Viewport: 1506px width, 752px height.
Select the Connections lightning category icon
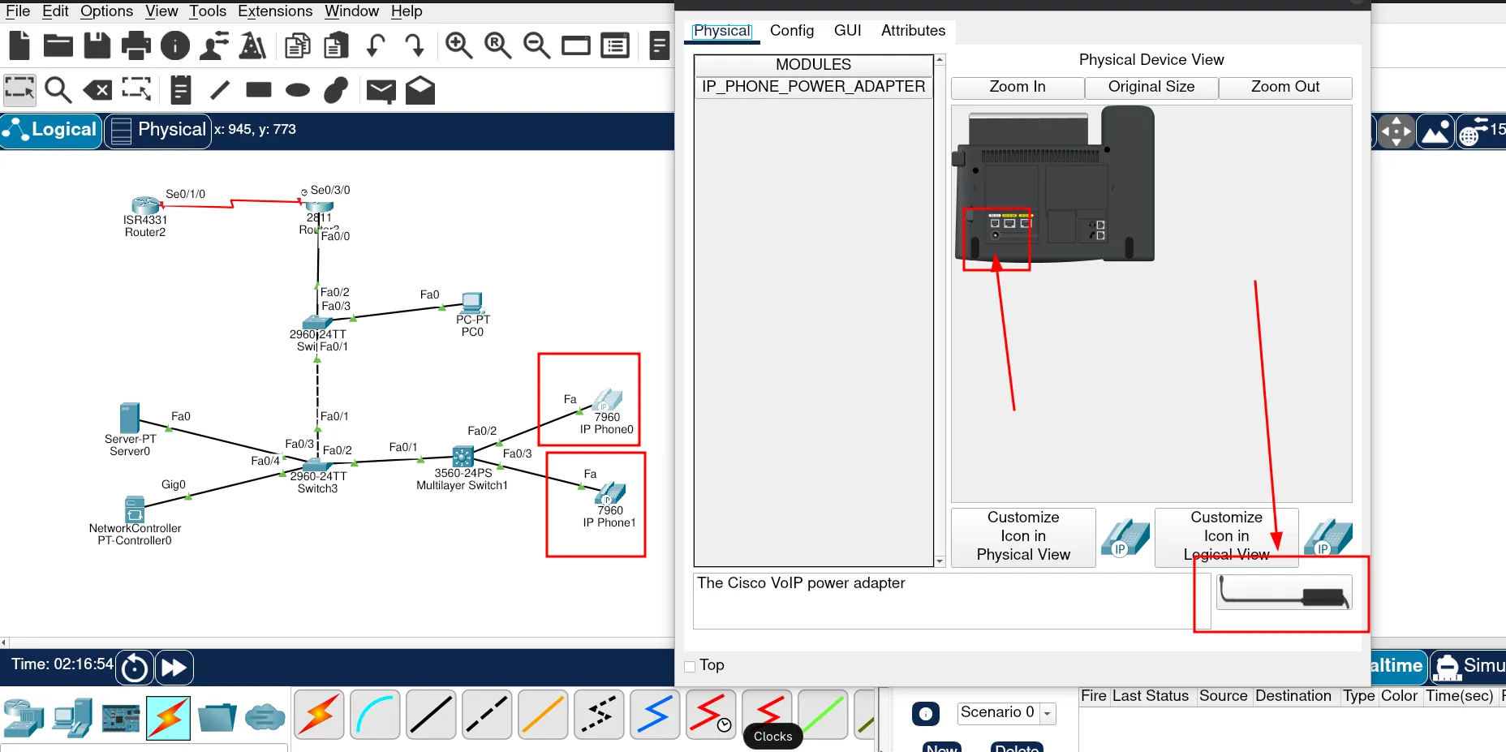tap(169, 718)
